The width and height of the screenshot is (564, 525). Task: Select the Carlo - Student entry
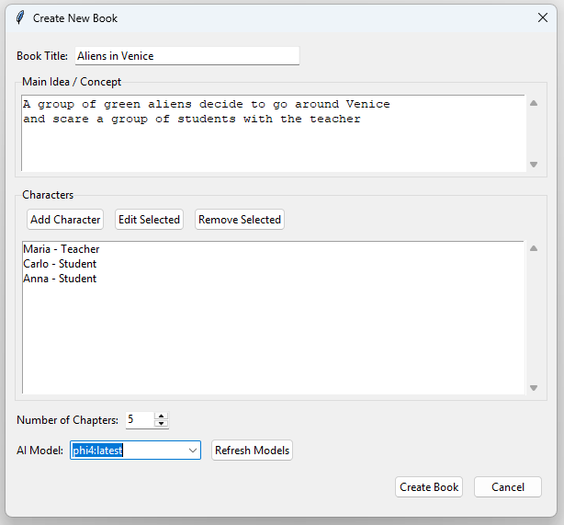tap(60, 264)
